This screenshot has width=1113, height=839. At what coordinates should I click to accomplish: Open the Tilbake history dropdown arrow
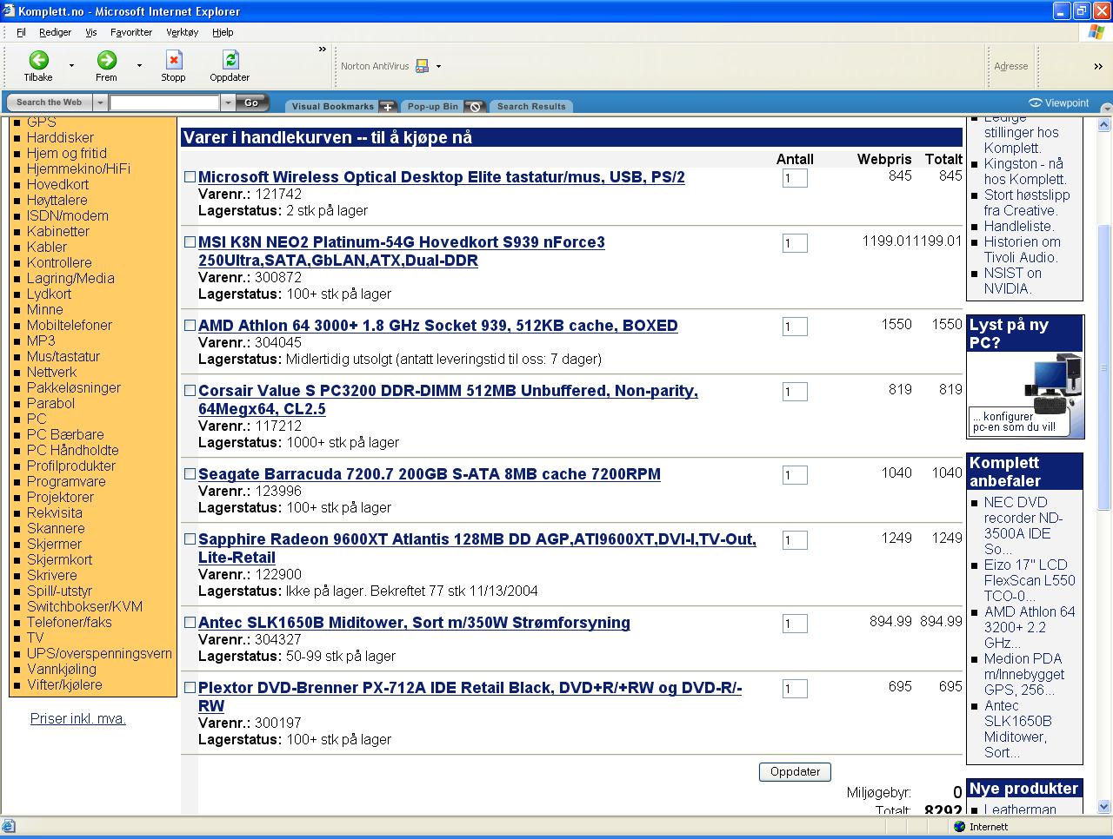[71, 66]
